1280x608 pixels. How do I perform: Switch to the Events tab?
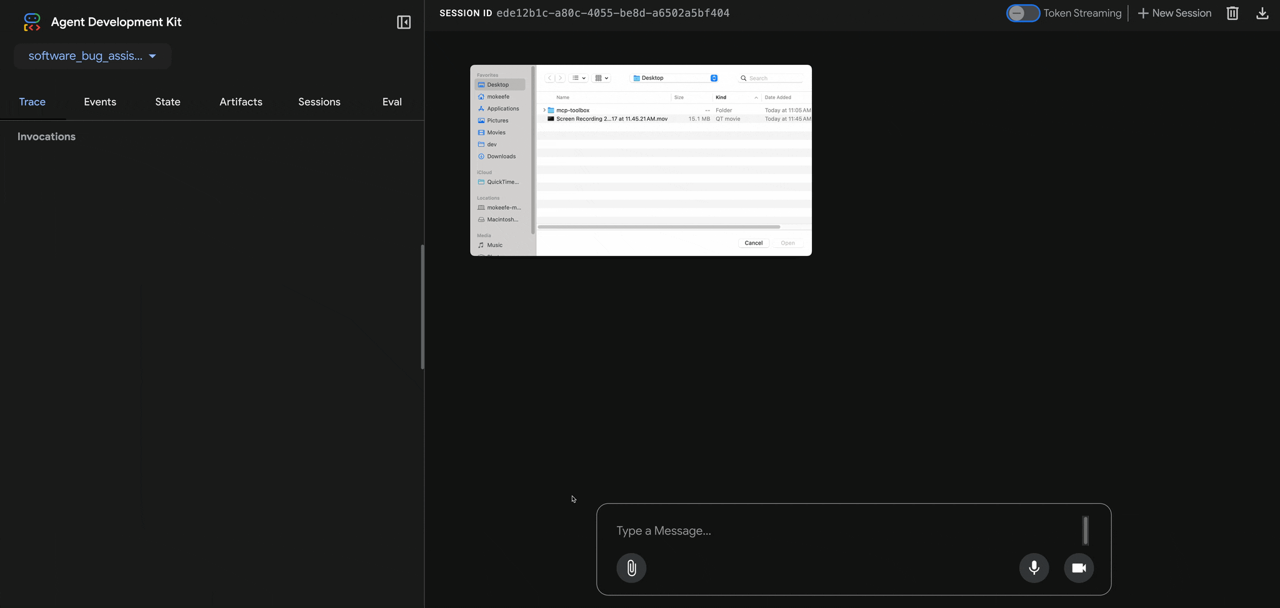(x=100, y=102)
